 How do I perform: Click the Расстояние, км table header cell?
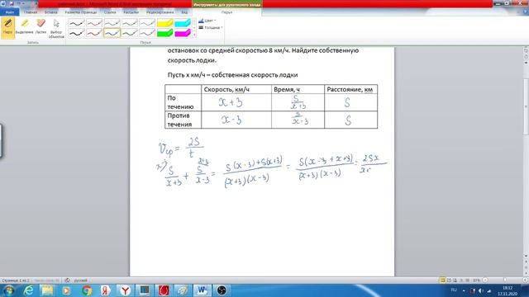point(350,89)
